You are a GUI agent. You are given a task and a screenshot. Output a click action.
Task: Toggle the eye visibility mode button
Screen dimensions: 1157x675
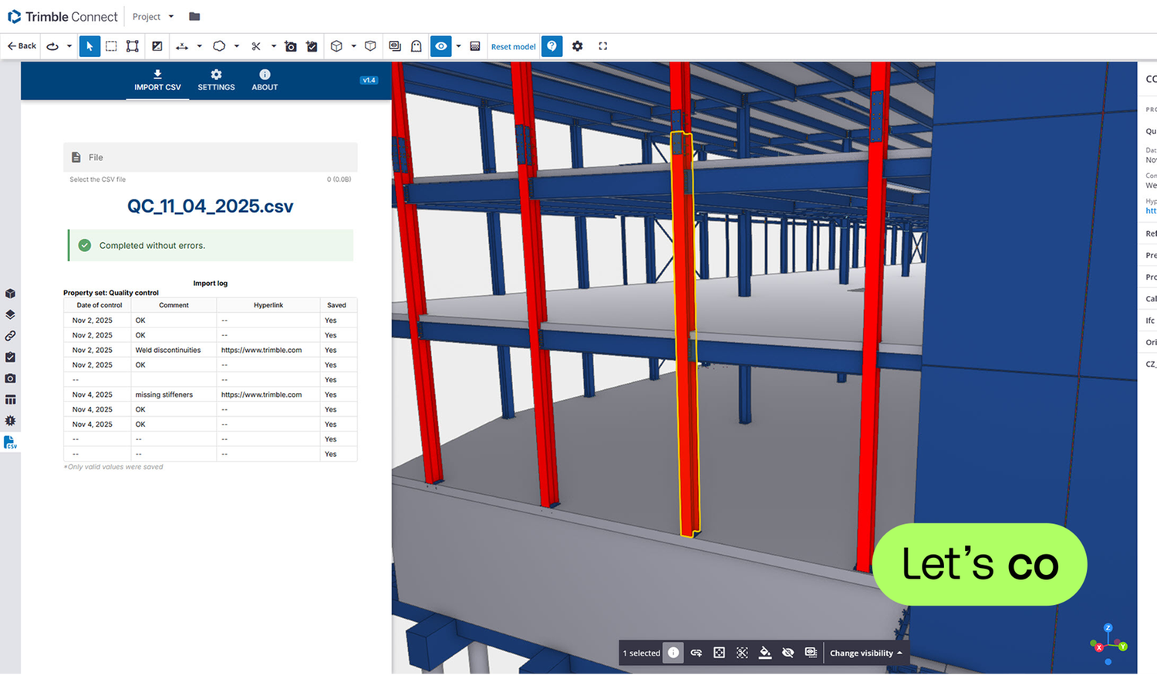pyautogui.click(x=440, y=46)
